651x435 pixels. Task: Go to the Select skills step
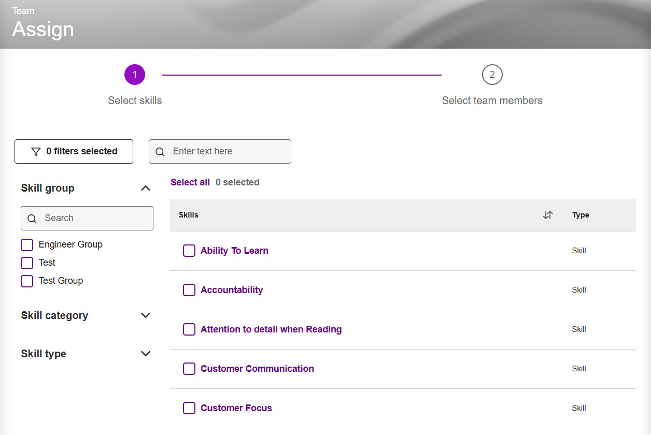[x=134, y=100]
